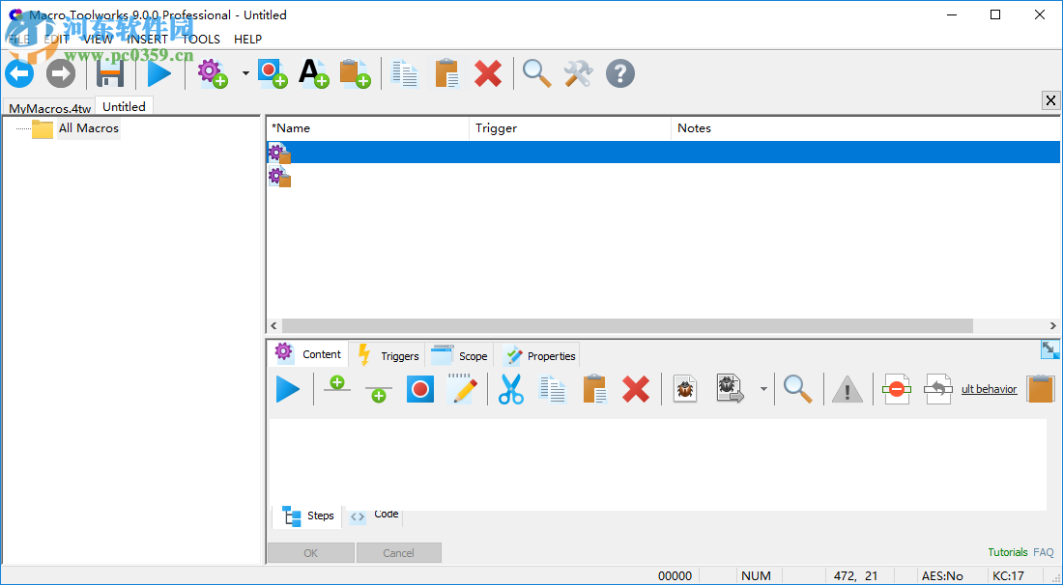
Task: Open the Tutorials link
Action: (1007, 551)
